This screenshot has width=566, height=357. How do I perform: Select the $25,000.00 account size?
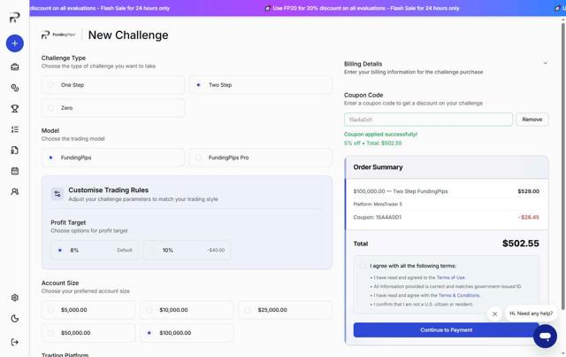pyautogui.click(x=285, y=310)
